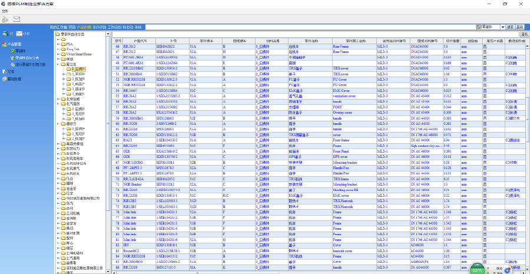Click the colored type icon in the search combo box
The height and width of the screenshot is (274, 530).
pyautogui.click(x=479, y=27)
